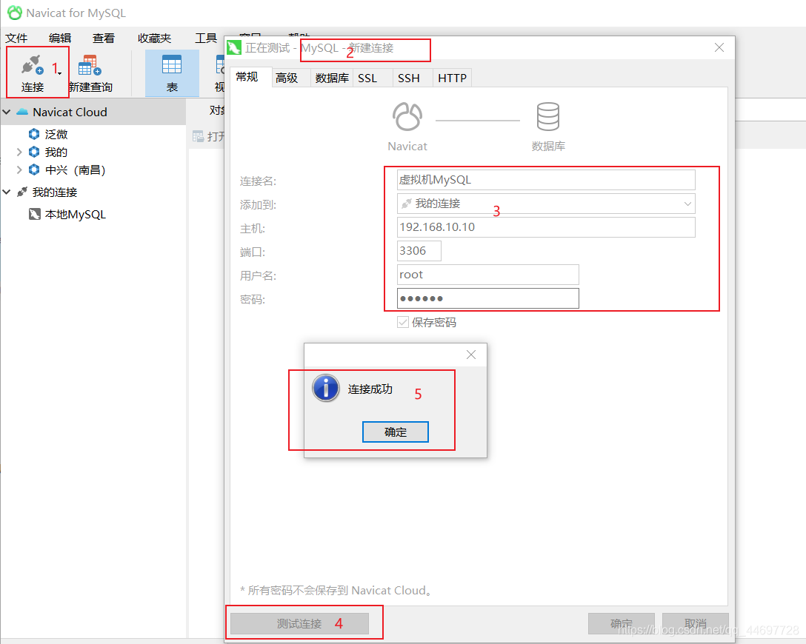Open the Tools (工具) menu
Viewport: 806px width, 644px height.
point(206,38)
